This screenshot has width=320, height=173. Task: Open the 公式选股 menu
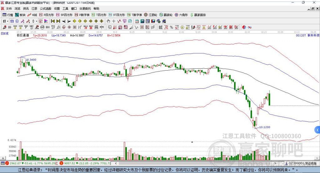click(x=46, y=8)
